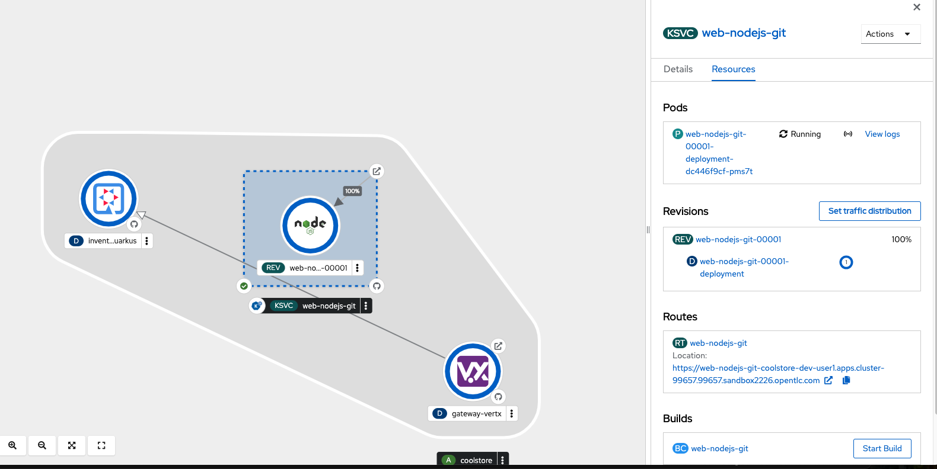
Task: Open route URL external link icon
Action: click(828, 380)
